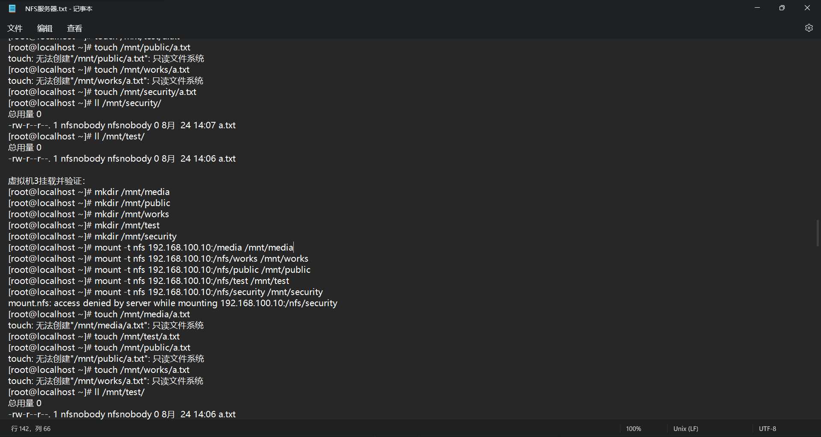Click the line '虚拟机3挂载并验证:'
This screenshot has width=821, height=437.
[47, 181]
